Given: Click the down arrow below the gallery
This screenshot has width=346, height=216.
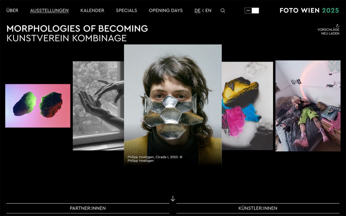Looking at the screenshot, I should point(173,199).
